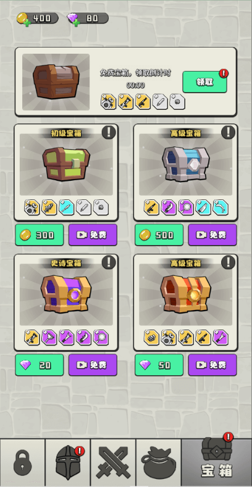
Task: Open info for 初级宝箱 chest
Action: (109, 133)
